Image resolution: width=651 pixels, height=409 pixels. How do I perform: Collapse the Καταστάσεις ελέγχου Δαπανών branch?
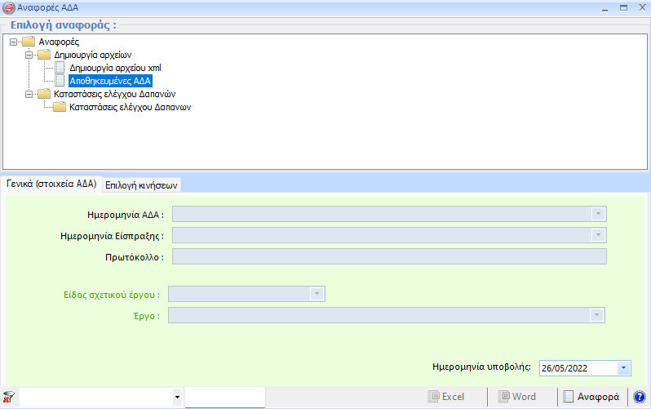pos(29,94)
